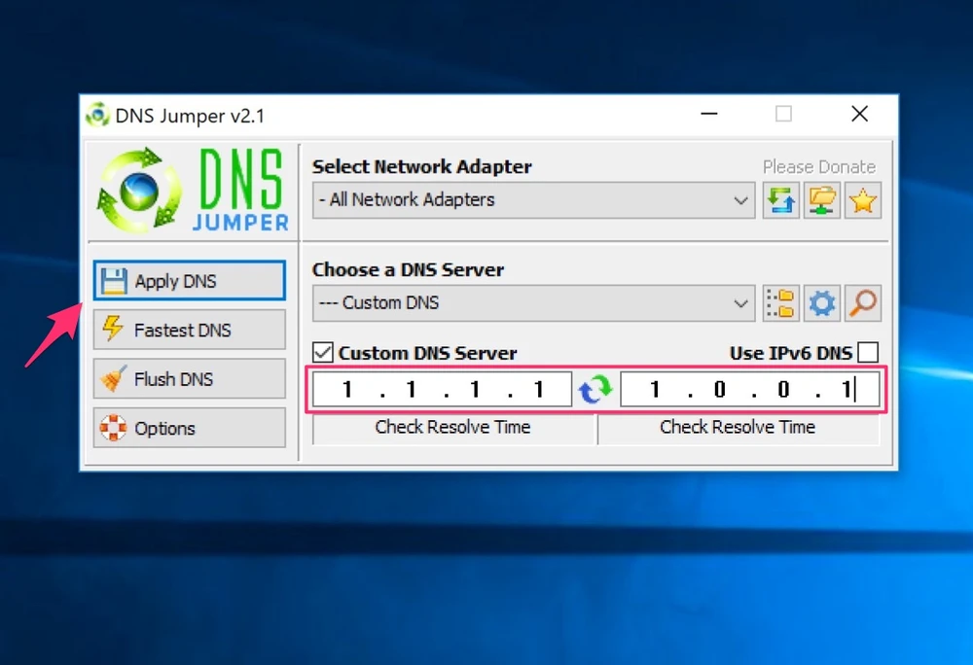The image size is (973, 665).
Task: Click the blue gear DNS settings icon
Action: point(822,302)
